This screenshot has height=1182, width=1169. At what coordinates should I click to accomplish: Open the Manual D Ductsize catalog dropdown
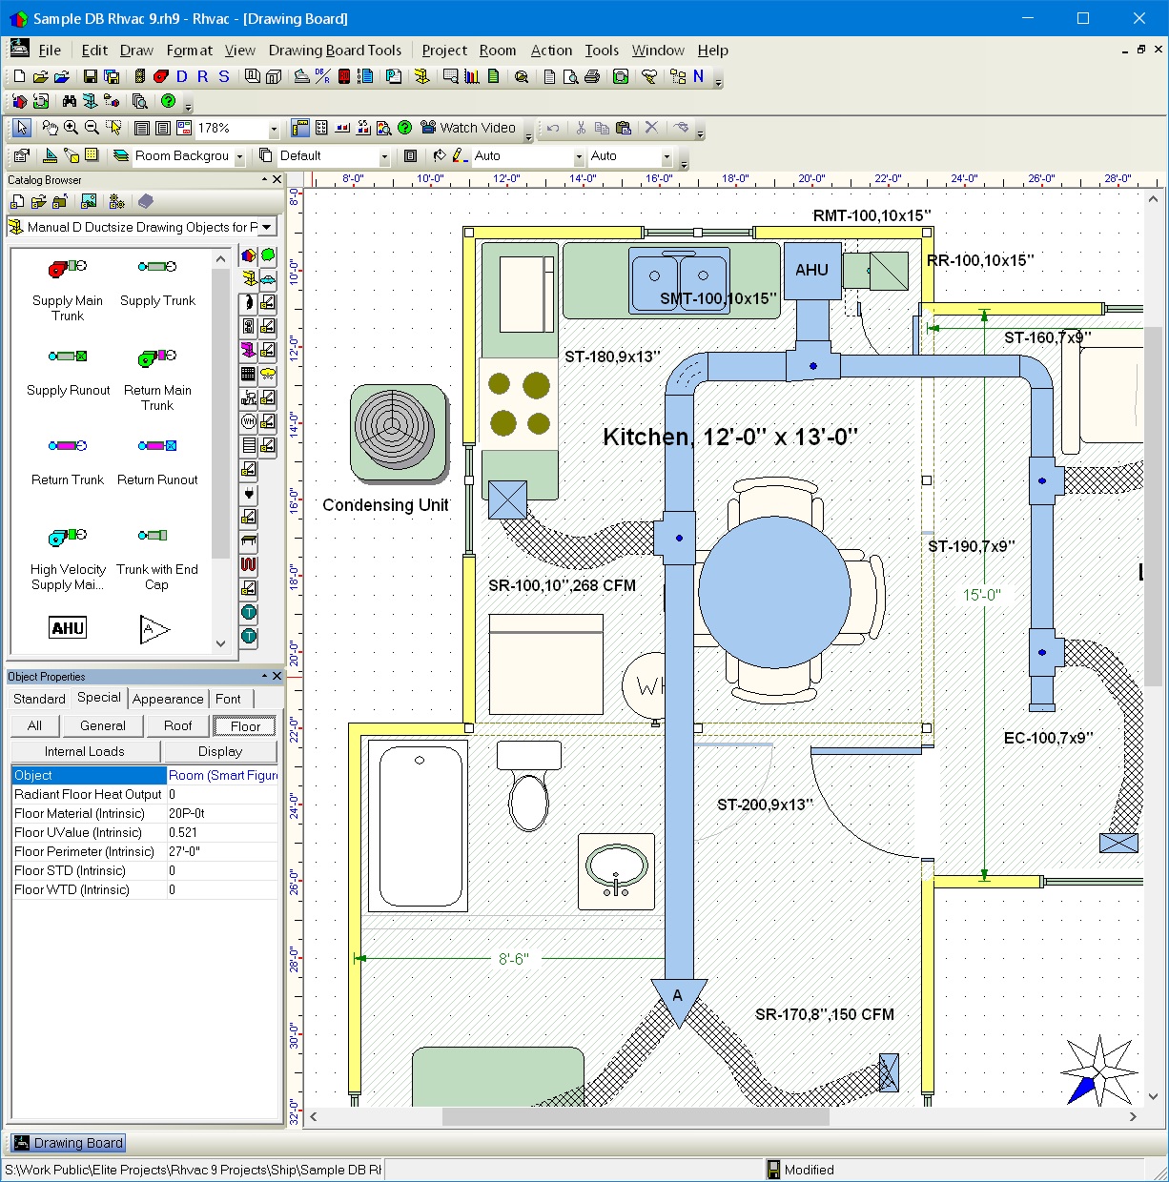click(267, 227)
